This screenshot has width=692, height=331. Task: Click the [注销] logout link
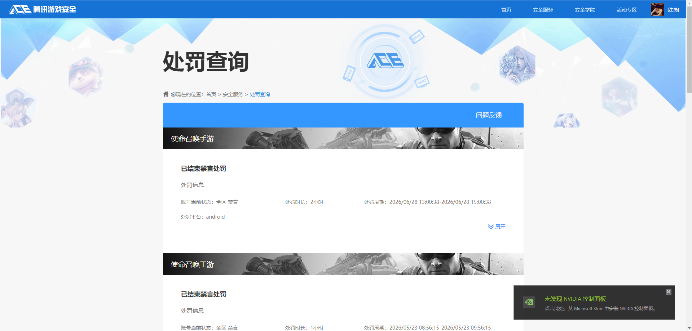click(x=673, y=10)
